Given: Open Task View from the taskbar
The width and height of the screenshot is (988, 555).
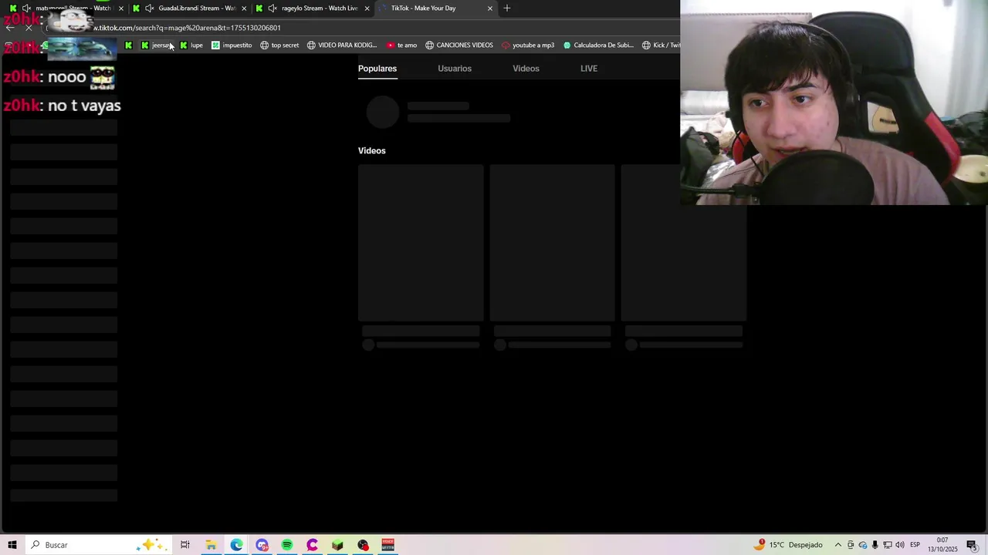Looking at the screenshot, I should (x=185, y=545).
